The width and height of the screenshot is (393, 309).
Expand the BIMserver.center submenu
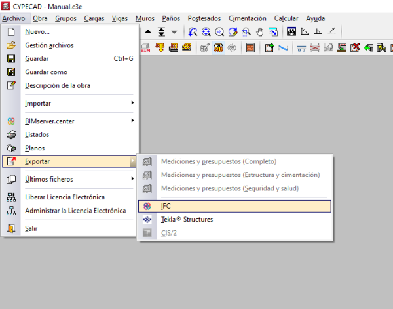69,121
